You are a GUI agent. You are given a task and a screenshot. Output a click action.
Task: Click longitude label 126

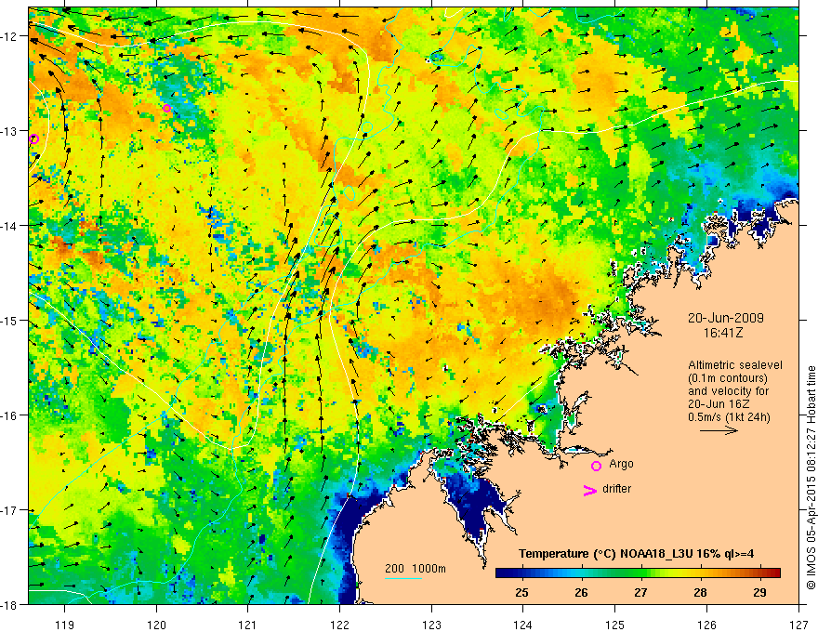point(706,625)
